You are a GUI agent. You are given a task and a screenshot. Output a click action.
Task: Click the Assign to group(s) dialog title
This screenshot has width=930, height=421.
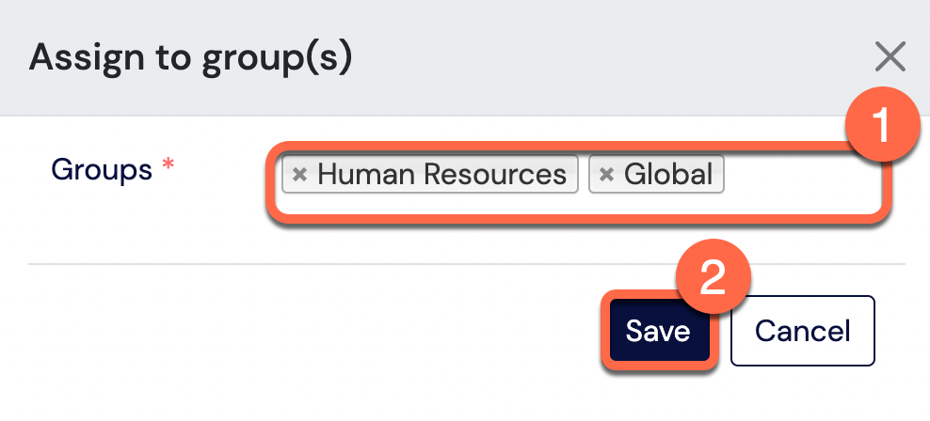click(190, 58)
